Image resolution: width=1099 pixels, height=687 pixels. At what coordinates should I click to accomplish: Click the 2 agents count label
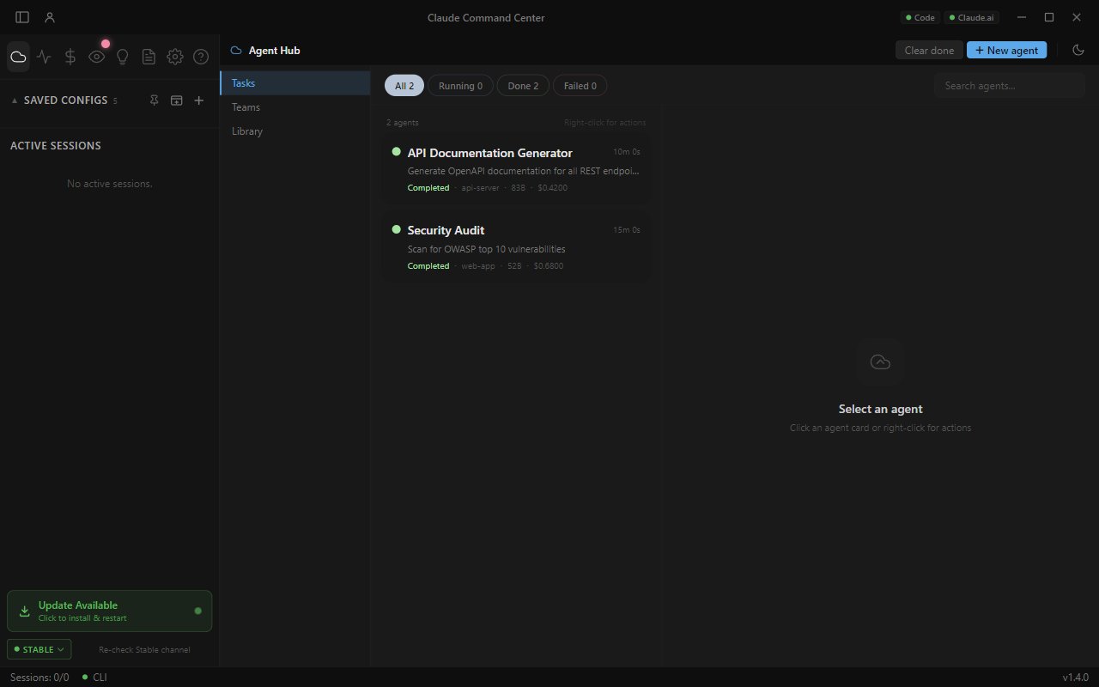click(x=403, y=123)
